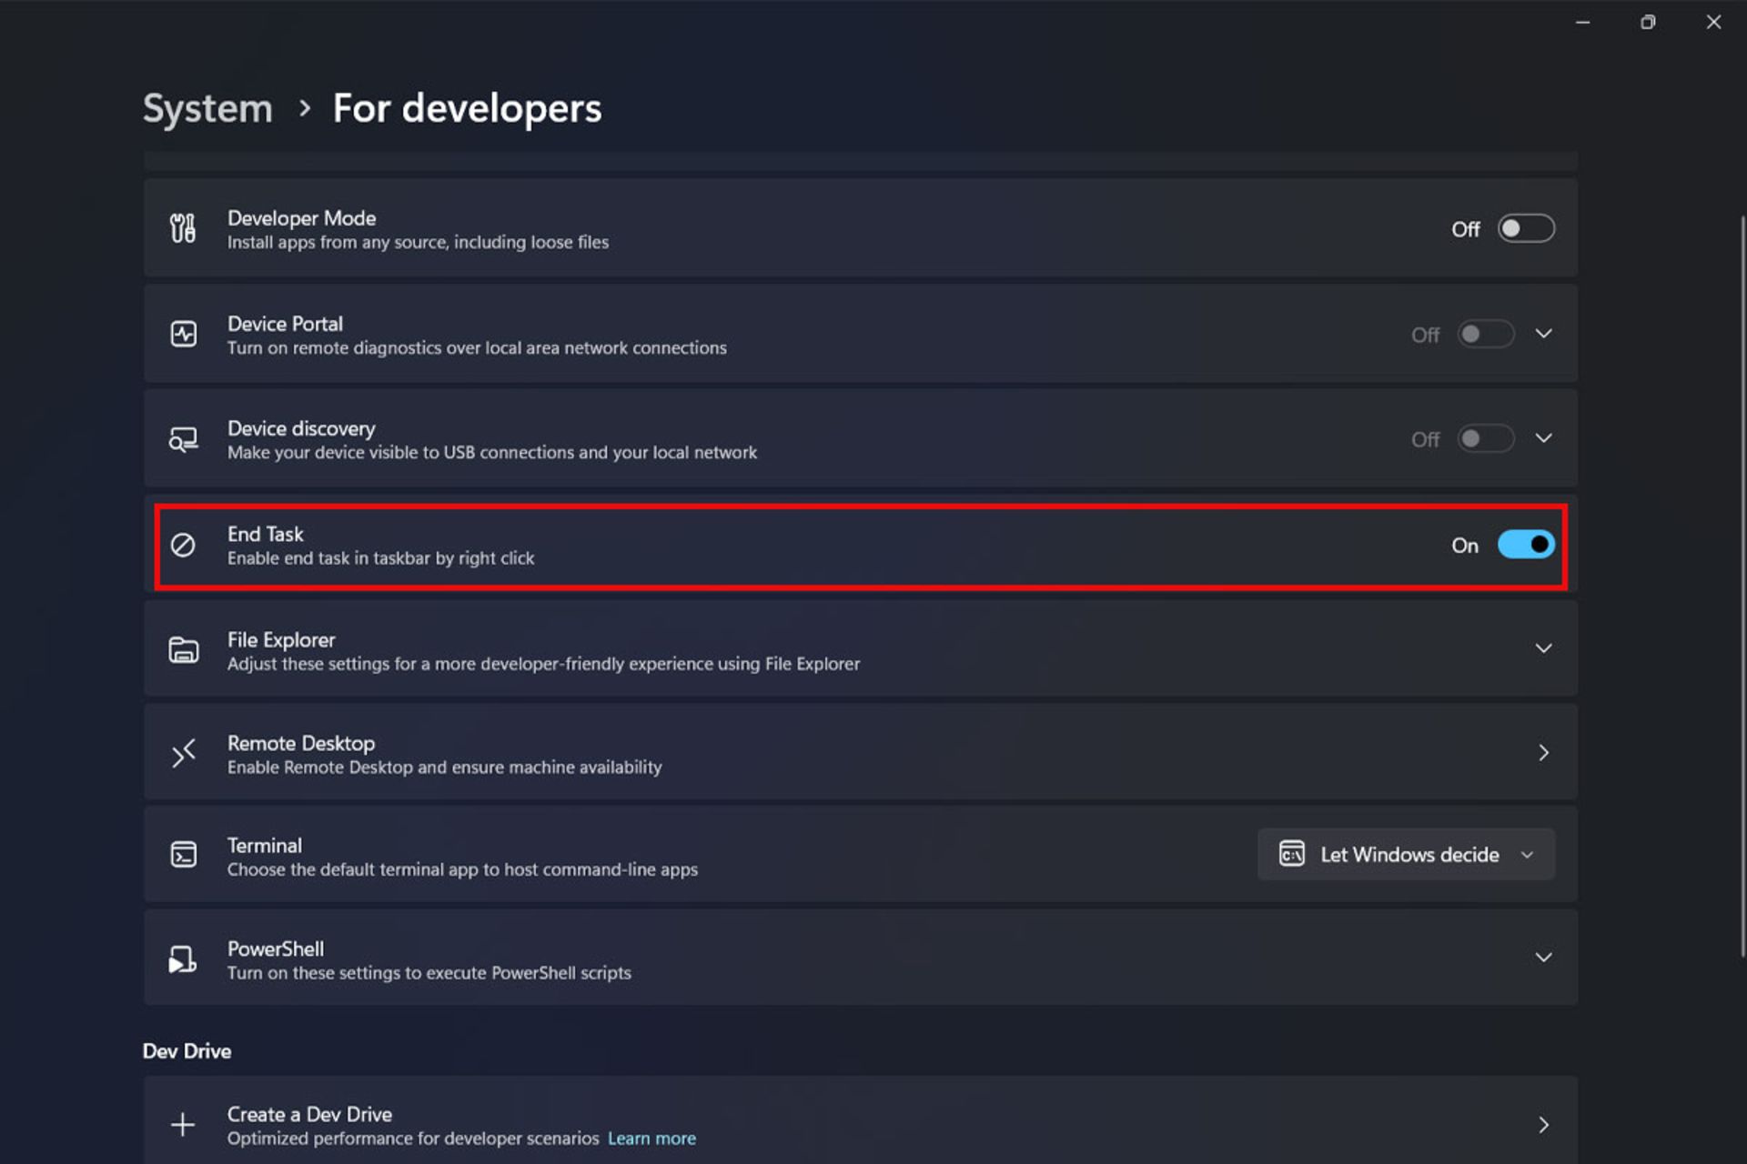Click the Device discovery icon
The image size is (1747, 1164).
coord(183,439)
